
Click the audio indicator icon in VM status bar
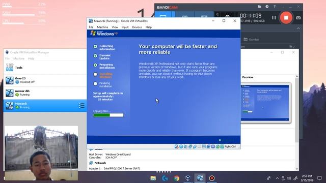(x=185, y=146)
